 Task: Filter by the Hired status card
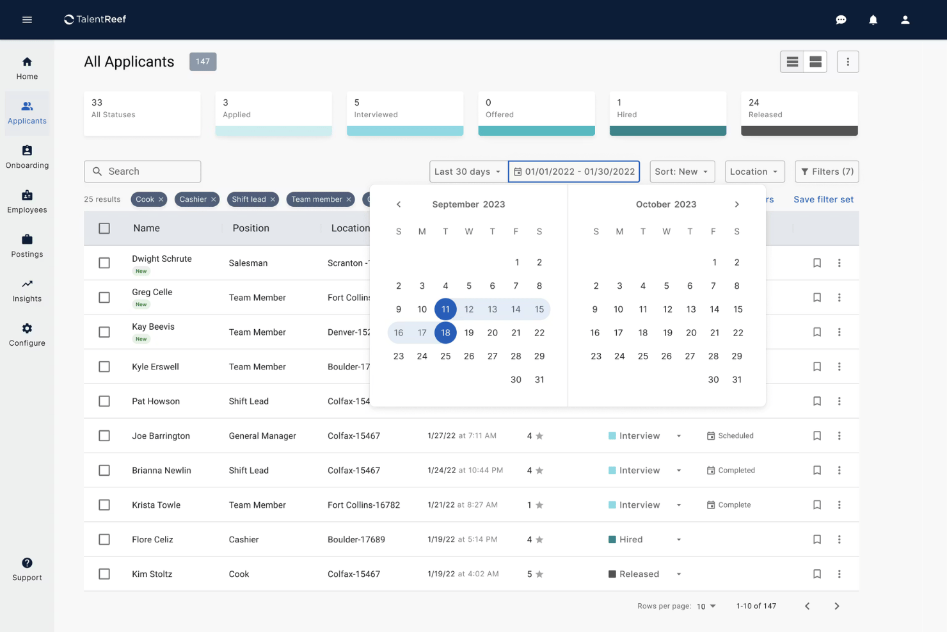[x=668, y=113]
